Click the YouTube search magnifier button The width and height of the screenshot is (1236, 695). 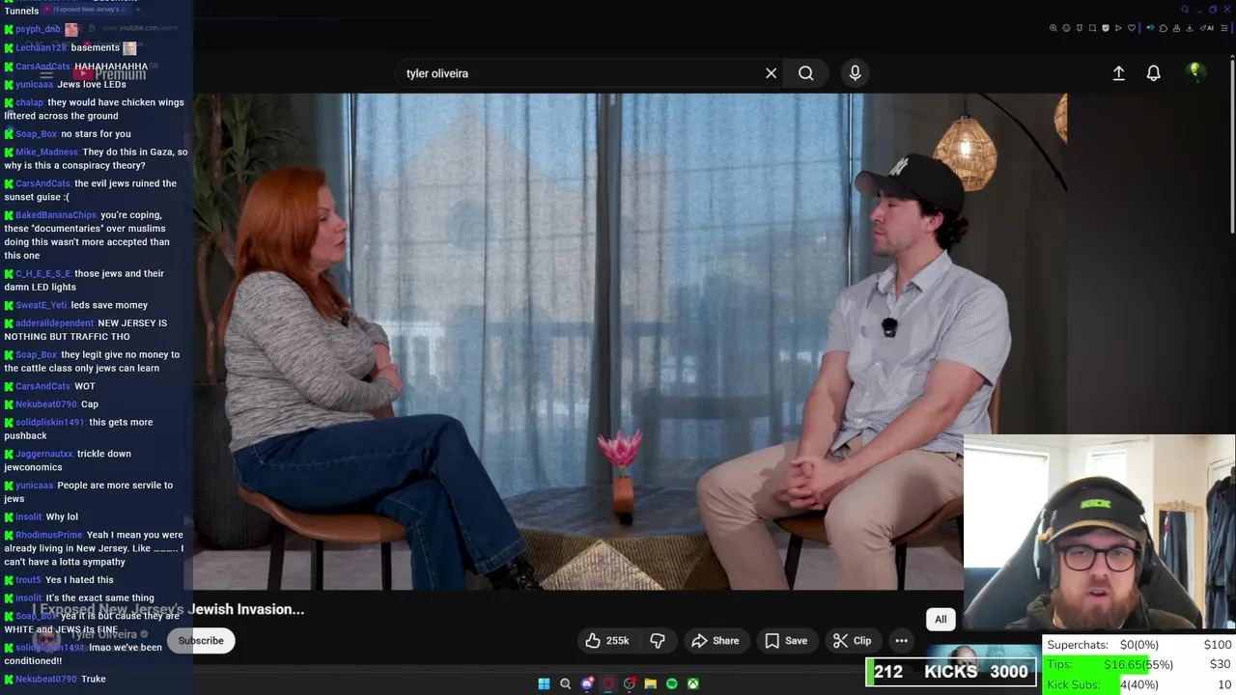[x=805, y=73]
